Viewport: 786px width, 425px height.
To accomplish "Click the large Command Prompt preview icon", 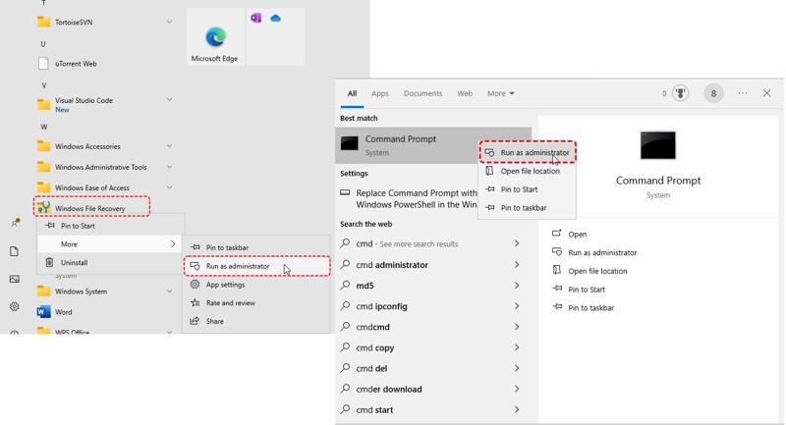I will [657, 145].
